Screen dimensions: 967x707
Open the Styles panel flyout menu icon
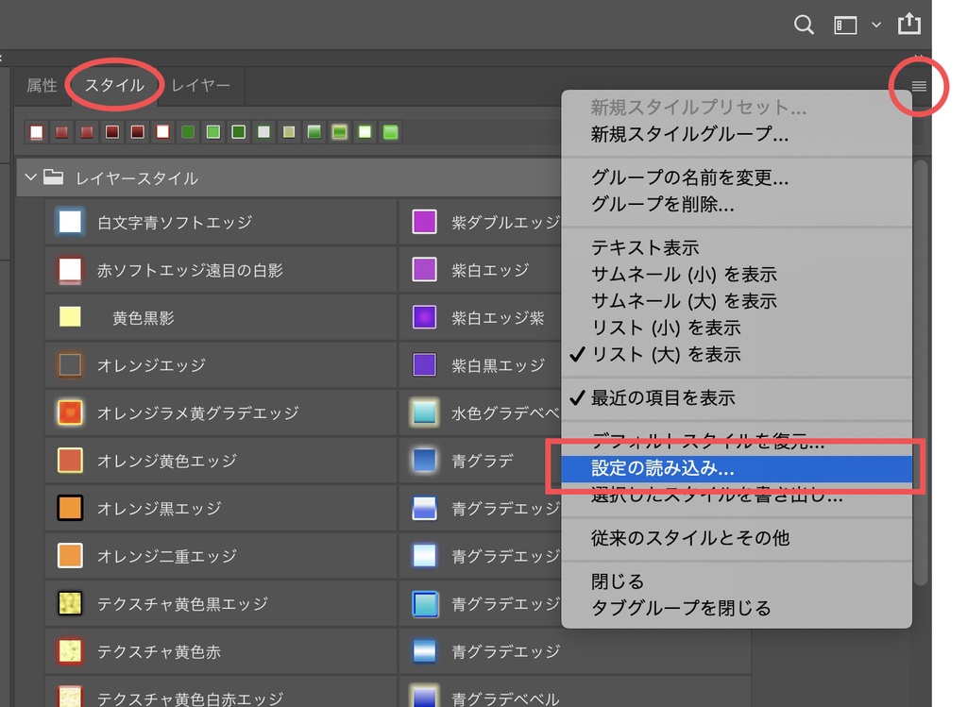click(917, 85)
